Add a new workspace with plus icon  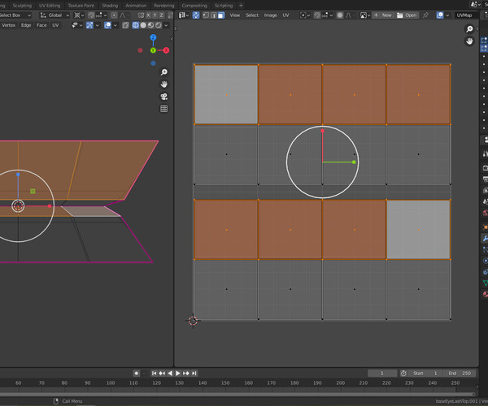pyautogui.click(x=241, y=6)
